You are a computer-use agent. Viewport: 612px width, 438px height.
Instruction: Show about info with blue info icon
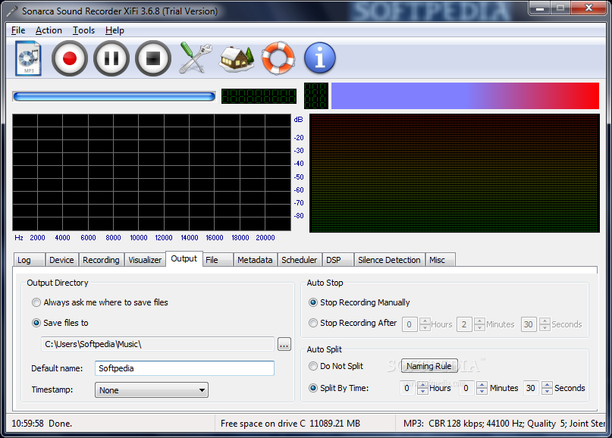[x=320, y=58]
